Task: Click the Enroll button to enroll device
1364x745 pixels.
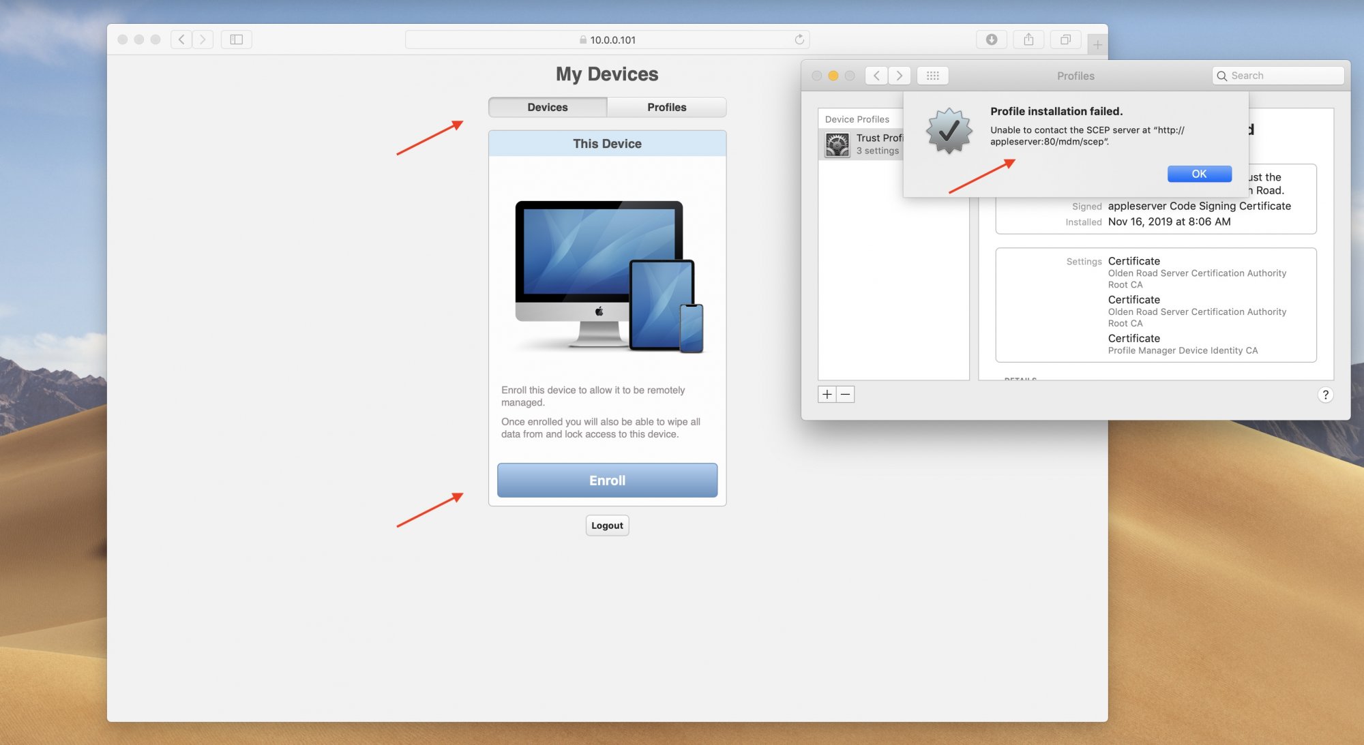Action: (x=607, y=479)
